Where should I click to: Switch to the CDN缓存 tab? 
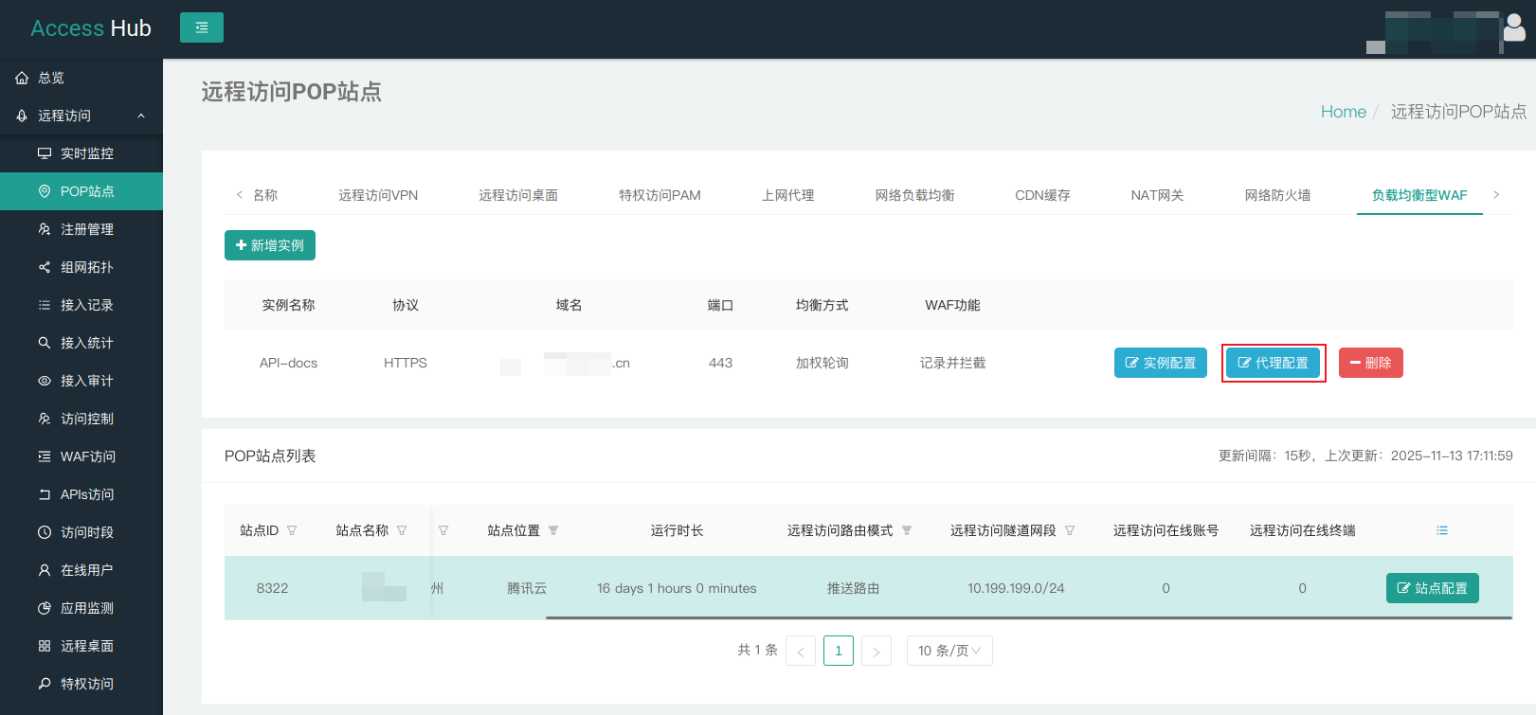pos(1042,195)
